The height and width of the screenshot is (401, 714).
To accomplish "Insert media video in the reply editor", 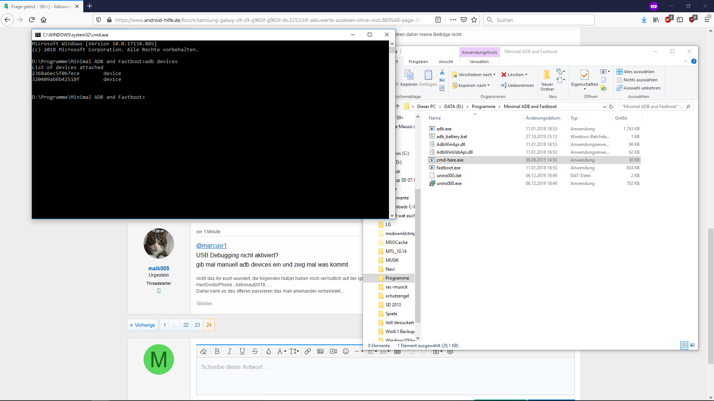I will [x=333, y=351].
